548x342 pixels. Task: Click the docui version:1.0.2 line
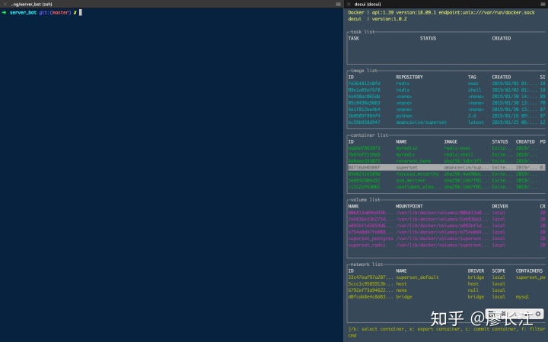click(x=377, y=19)
